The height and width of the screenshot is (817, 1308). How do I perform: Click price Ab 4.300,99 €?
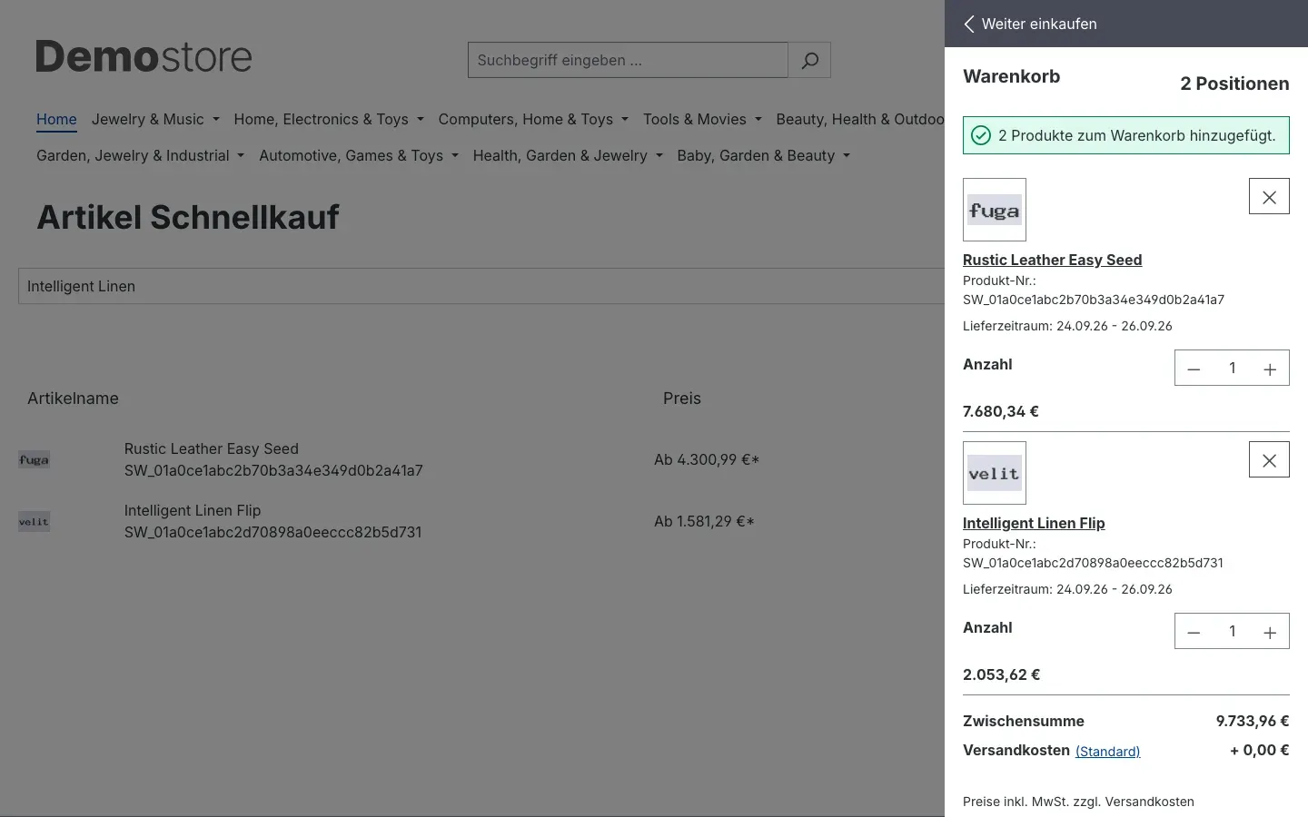point(707,459)
